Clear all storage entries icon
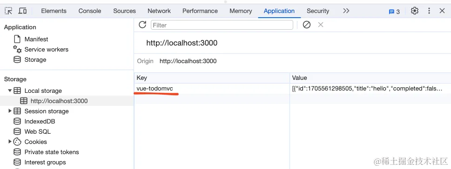 [x=307, y=25]
